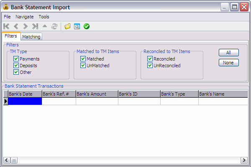Uncheck the Payments checkbox
Image resolution: width=251 pixels, height=167 pixels.
tap(16, 59)
